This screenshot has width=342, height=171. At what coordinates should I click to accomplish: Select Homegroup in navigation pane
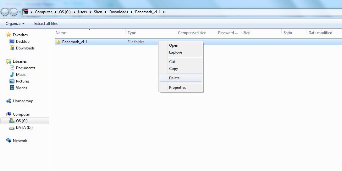pos(23,101)
